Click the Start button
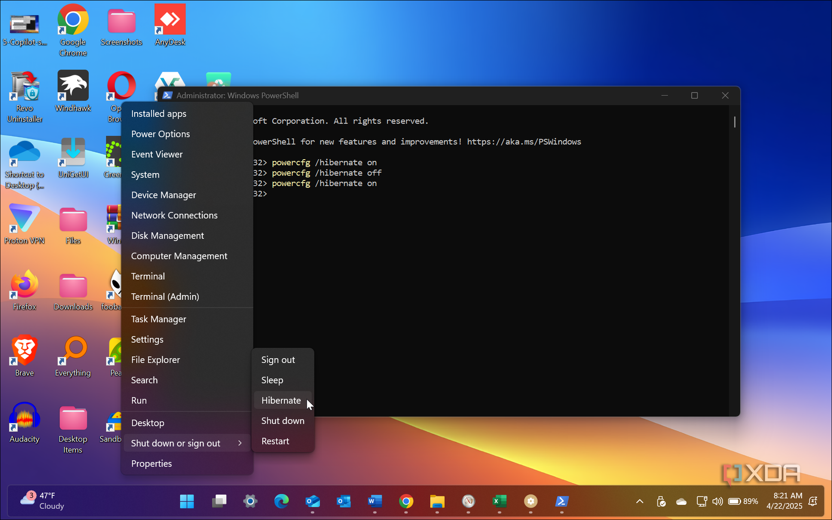832x520 pixels. (187, 501)
